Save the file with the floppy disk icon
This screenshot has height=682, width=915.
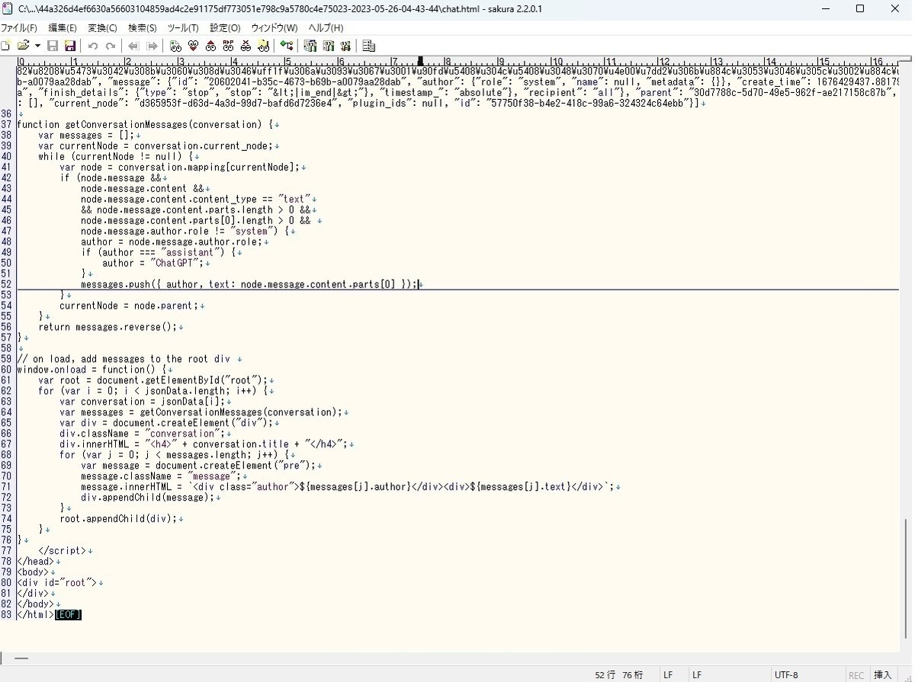[53, 46]
